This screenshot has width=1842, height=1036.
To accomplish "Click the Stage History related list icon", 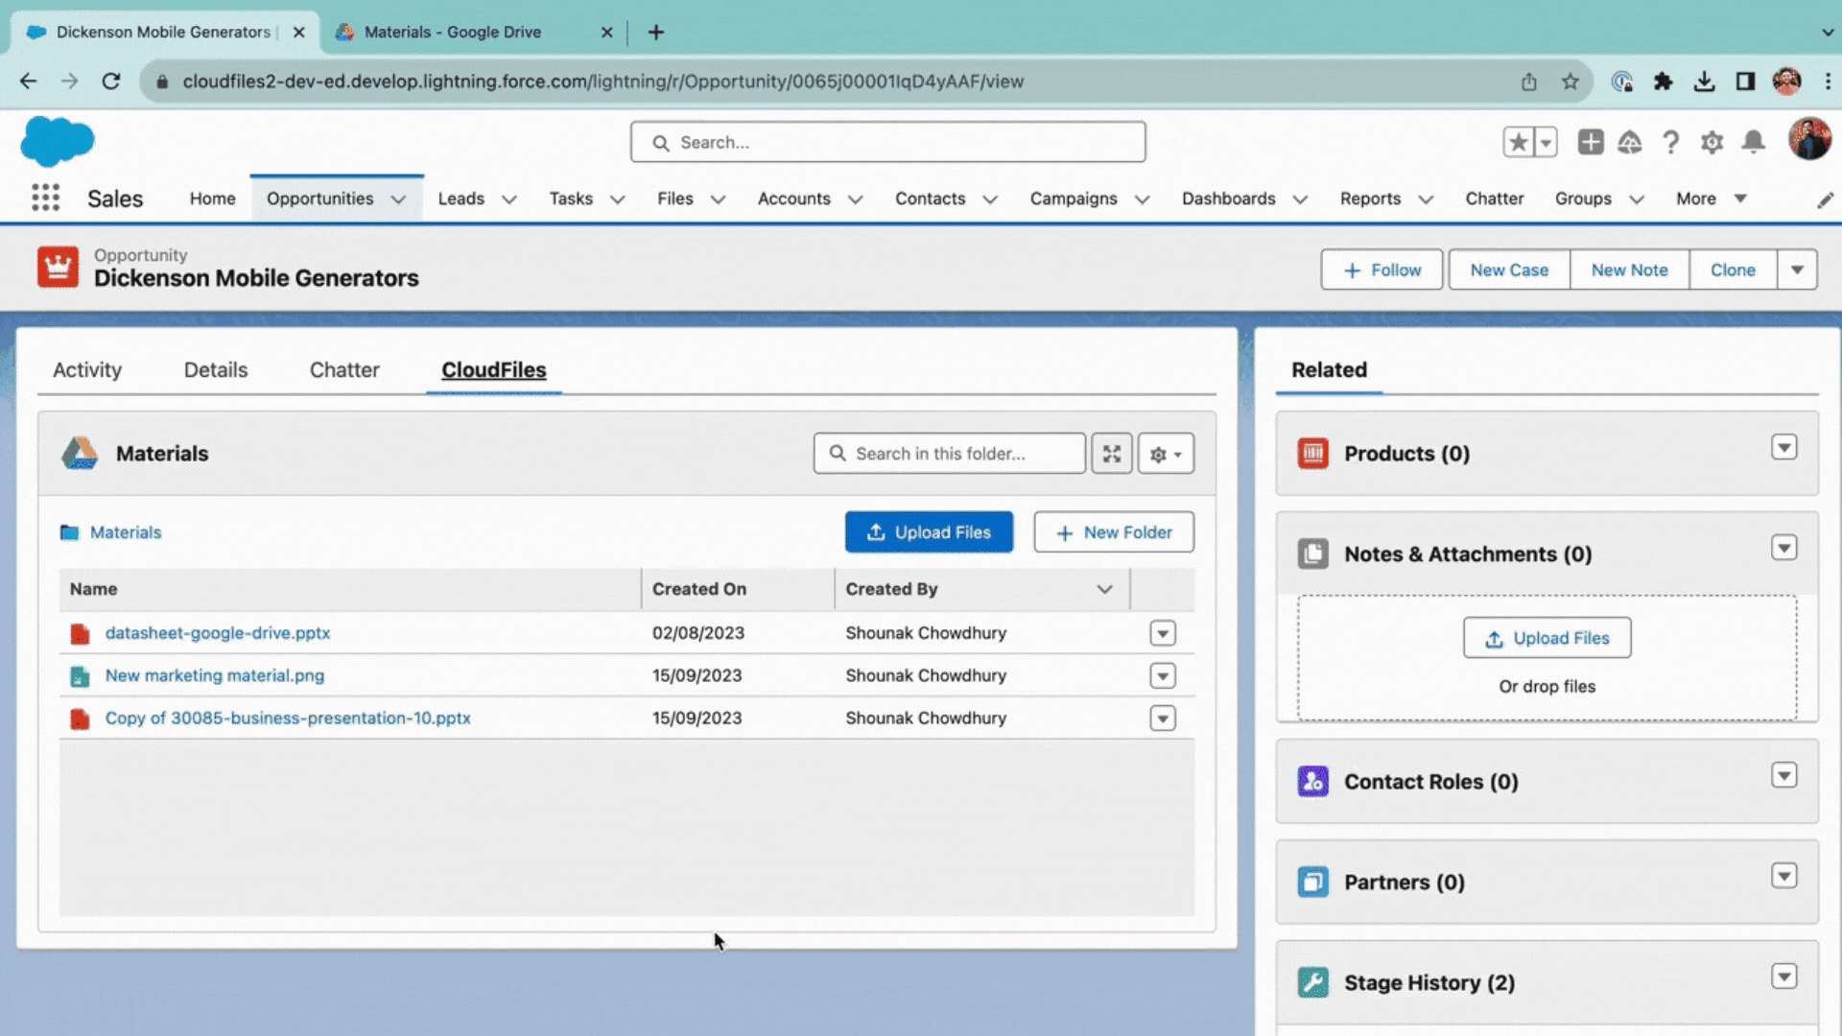I will pyautogui.click(x=1311, y=981).
